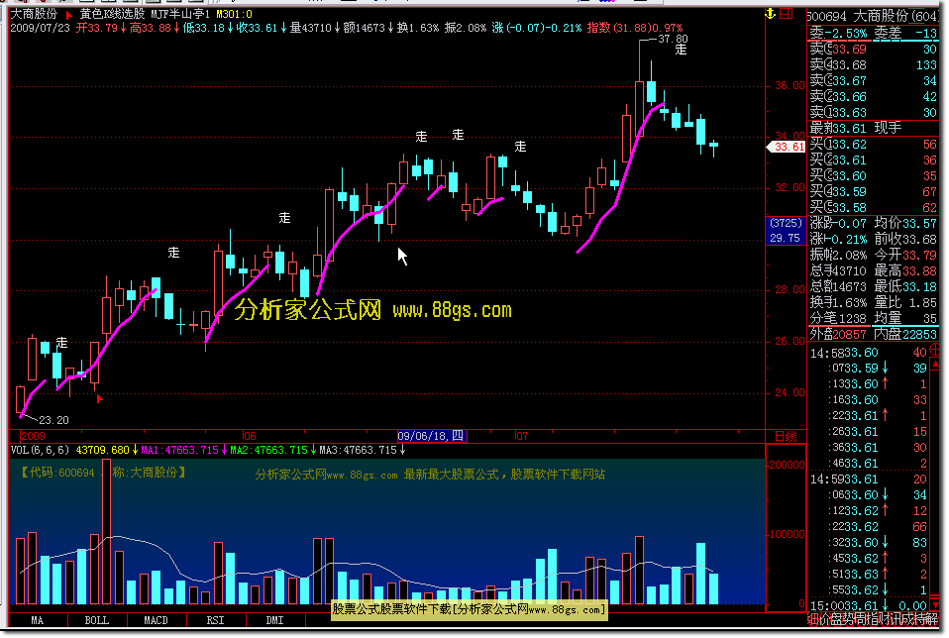Click the MA2:47663.715 value label
This screenshot has height=638, width=949.
268,451
